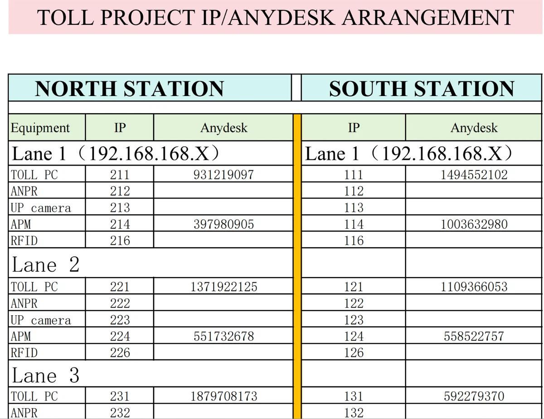Click the Equipment column header
The image size is (544, 419).
[41, 128]
